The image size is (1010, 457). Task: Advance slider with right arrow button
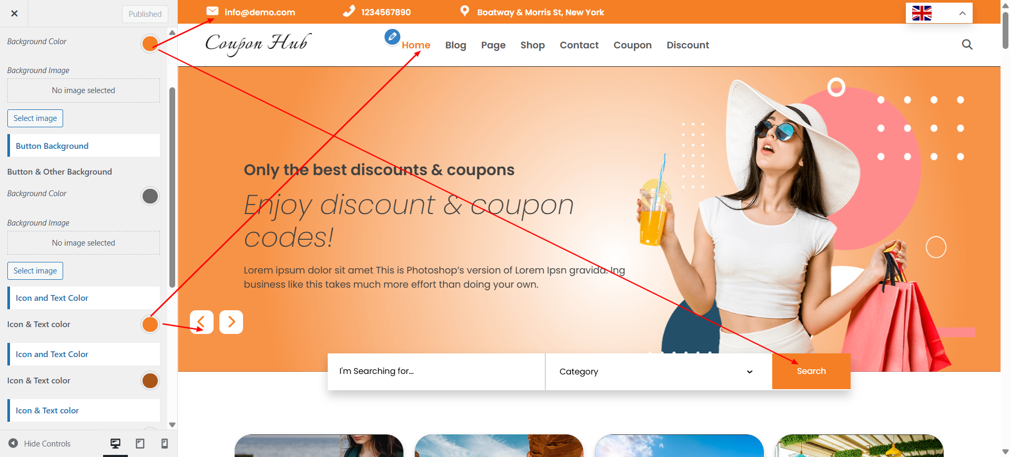231,322
